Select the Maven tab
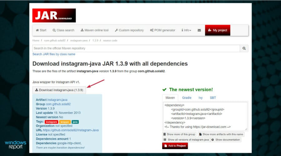The image size is (281, 156). pyautogui.click(x=170, y=98)
